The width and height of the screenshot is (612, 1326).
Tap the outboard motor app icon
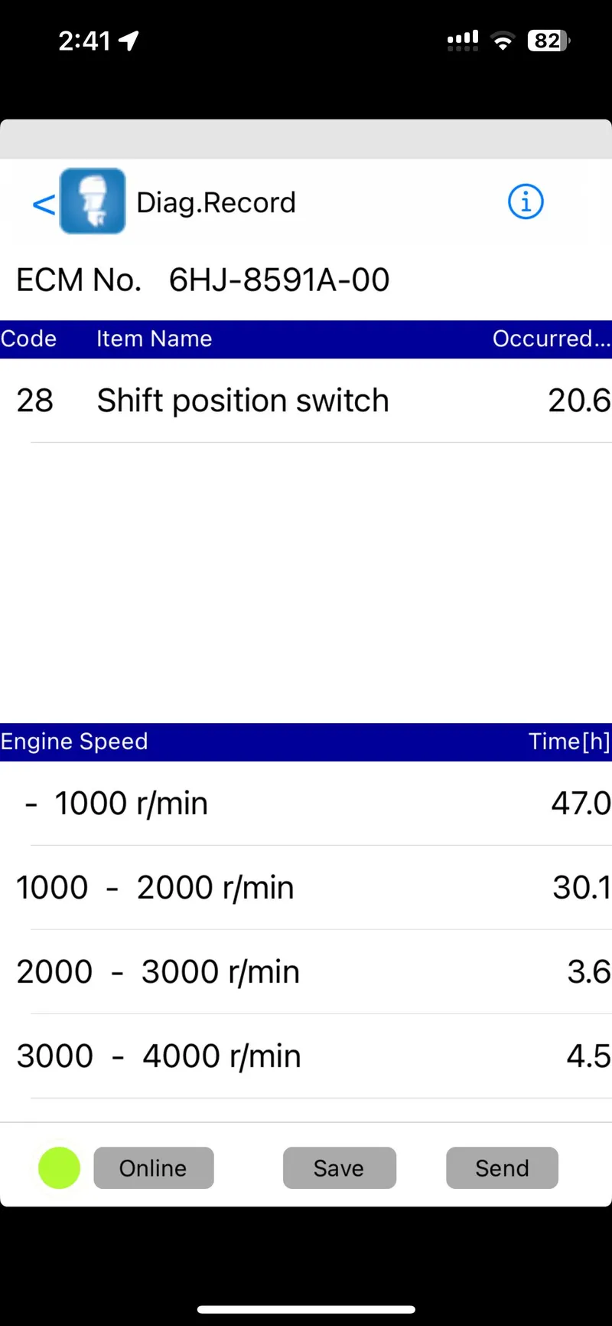click(93, 201)
